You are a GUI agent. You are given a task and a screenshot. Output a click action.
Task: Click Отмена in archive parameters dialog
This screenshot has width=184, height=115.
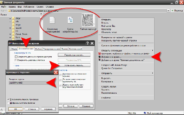click(x=71, y=106)
